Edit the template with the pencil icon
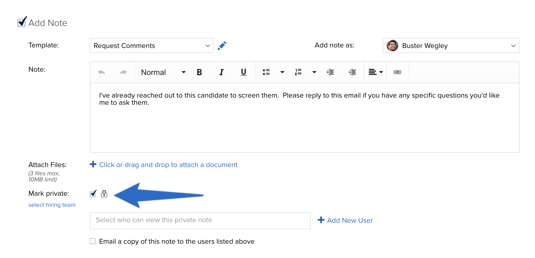The height and width of the screenshot is (258, 535). [222, 46]
